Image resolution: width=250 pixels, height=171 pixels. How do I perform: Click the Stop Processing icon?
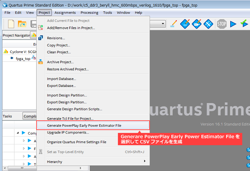(222, 24)
